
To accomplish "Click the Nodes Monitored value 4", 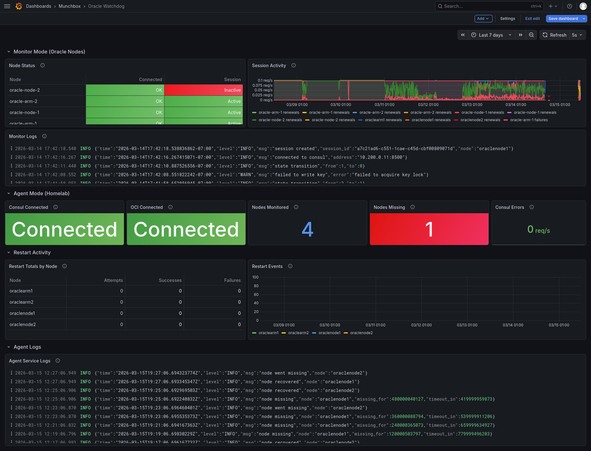I will tap(307, 229).
